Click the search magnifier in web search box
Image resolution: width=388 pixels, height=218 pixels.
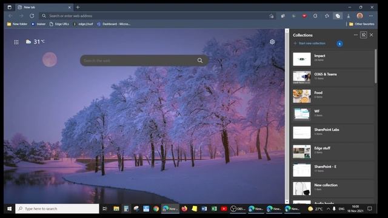pyautogui.click(x=200, y=61)
